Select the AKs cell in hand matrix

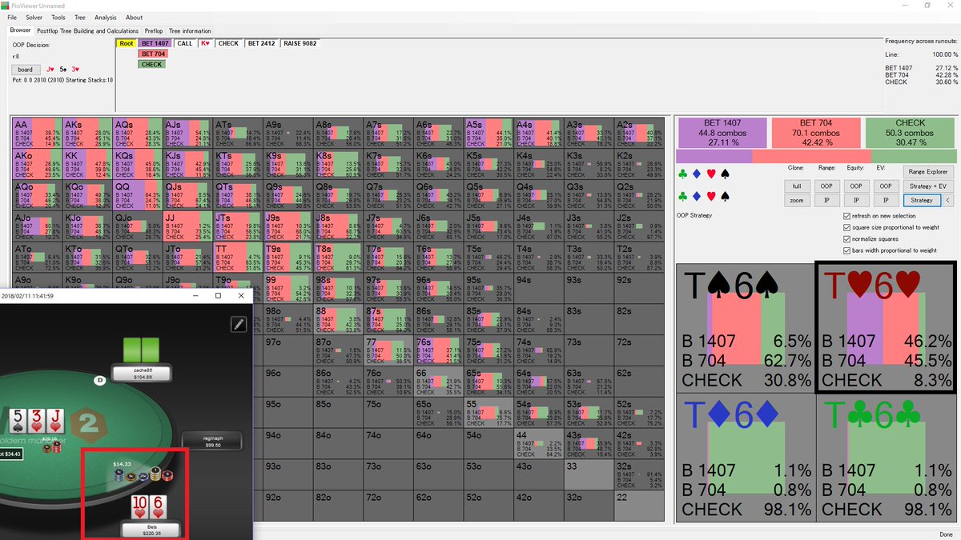click(86, 132)
